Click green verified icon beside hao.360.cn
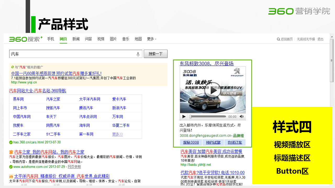Viewport: 335px width, 188px height. pyautogui.click(x=11, y=142)
